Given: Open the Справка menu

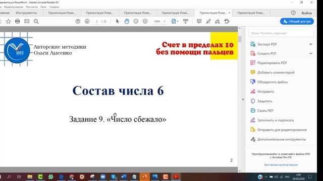Looking at the screenshot, I should coord(54,7).
